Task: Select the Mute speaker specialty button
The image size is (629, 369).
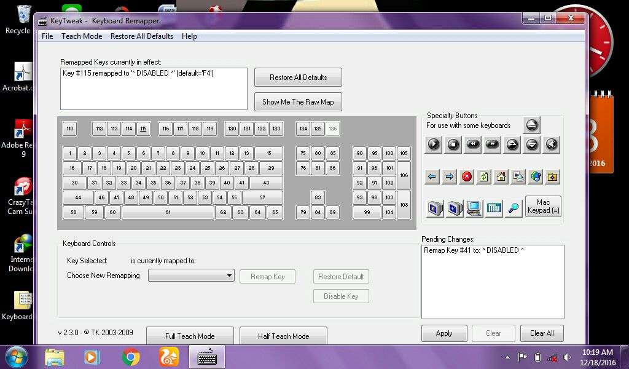Action: tap(552, 144)
